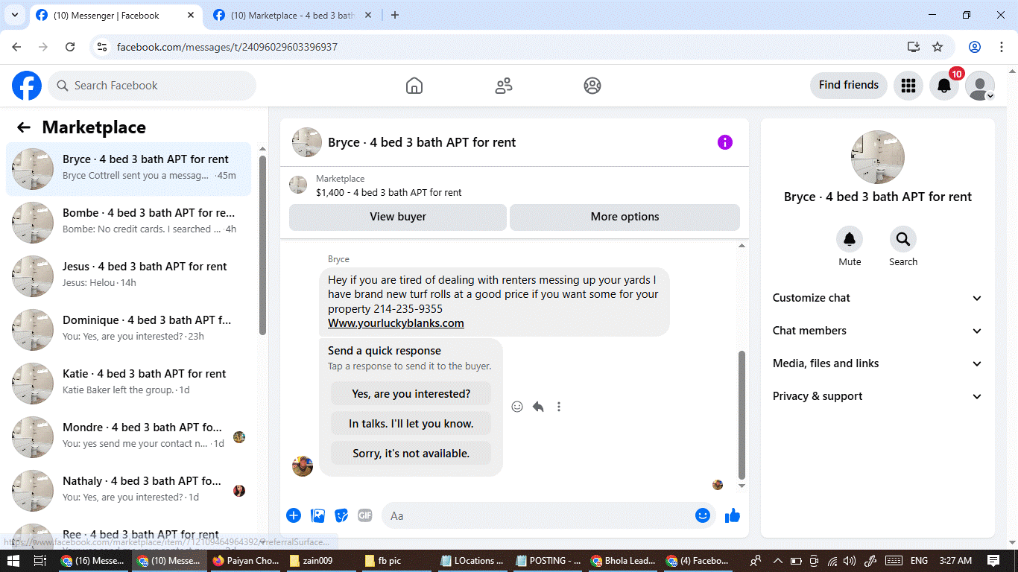This screenshot has height=572, width=1018.
Task: Click the chat messages scrollbar
Action: (742, 415)
